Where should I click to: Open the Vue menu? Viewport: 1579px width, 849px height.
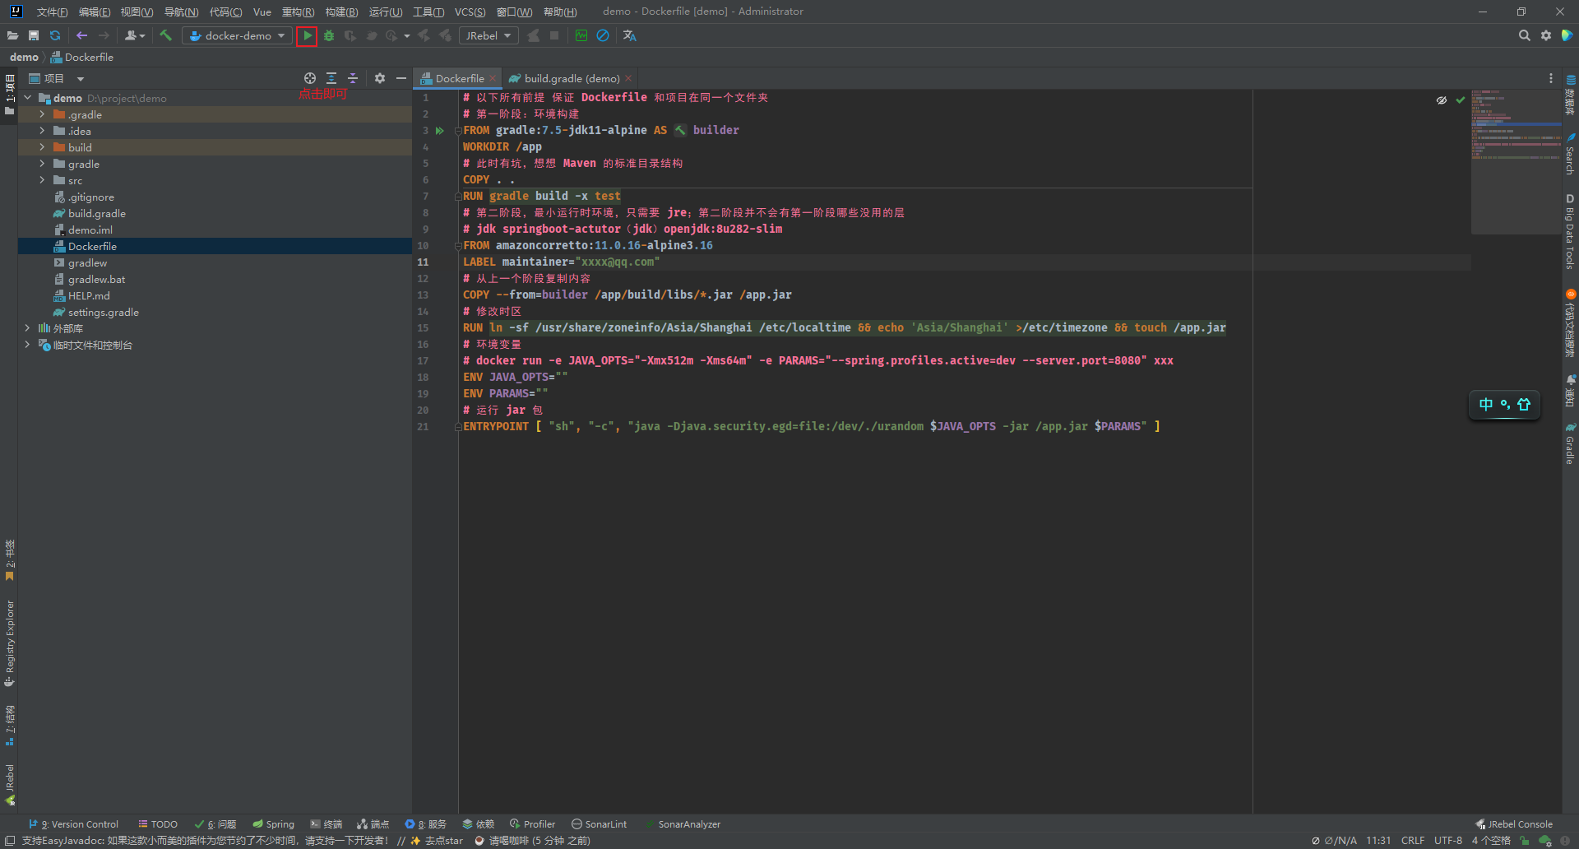coord(262,12)
